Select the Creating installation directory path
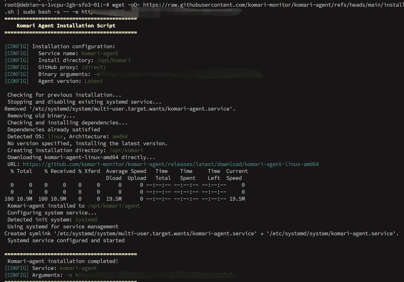The image size is (404, 282). [126, 150]
